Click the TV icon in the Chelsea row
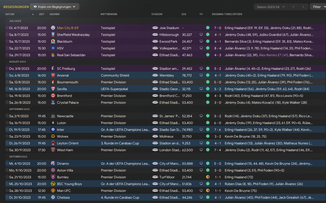The height and width of the screenshot is (203, 326). click(x=201, y=197)
